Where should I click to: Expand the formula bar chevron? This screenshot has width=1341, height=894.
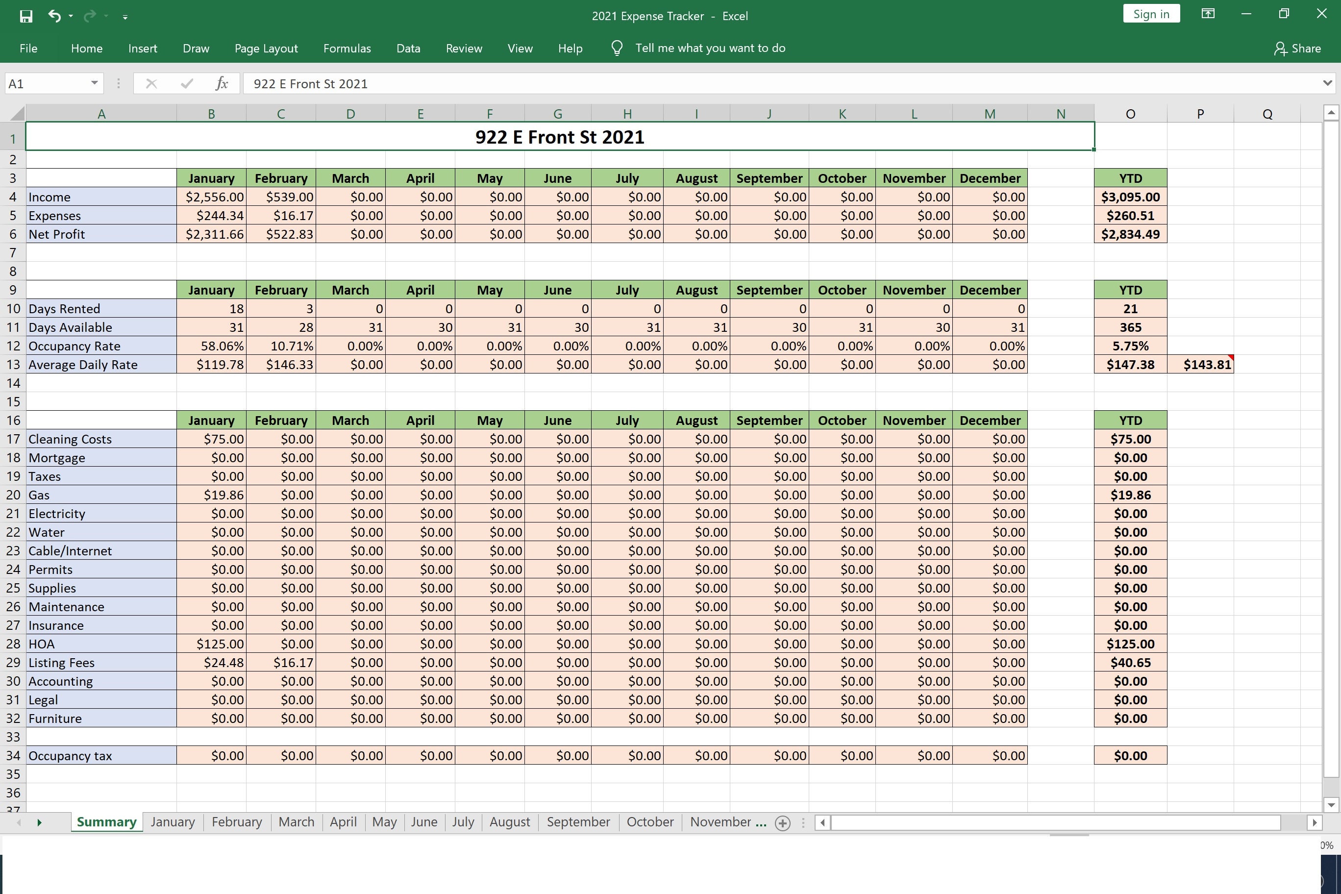[1327, 83]
